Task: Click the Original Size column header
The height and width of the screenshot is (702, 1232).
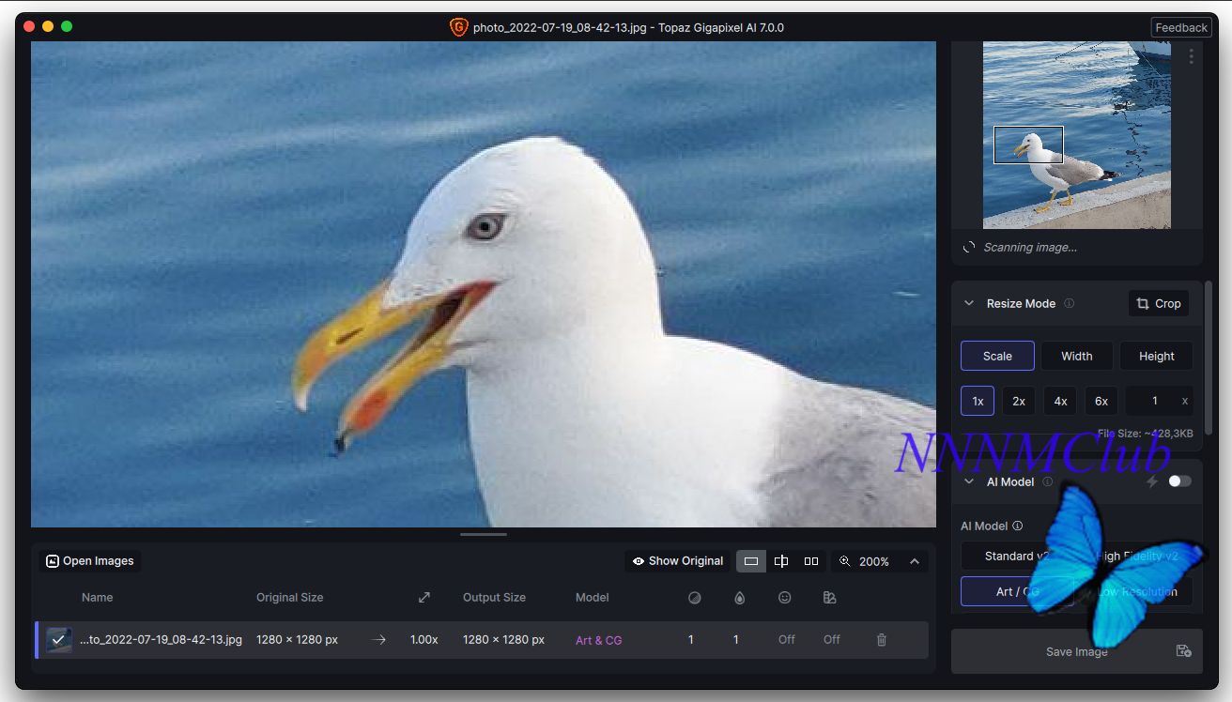Action: (x=290, y=597)
